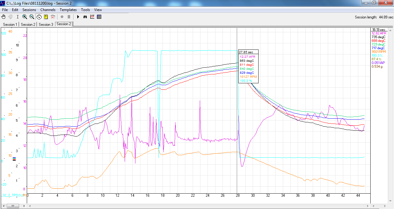394x209 pixels.
Task: Click the crossed-out trace lines icon
Action: [53, 17]
